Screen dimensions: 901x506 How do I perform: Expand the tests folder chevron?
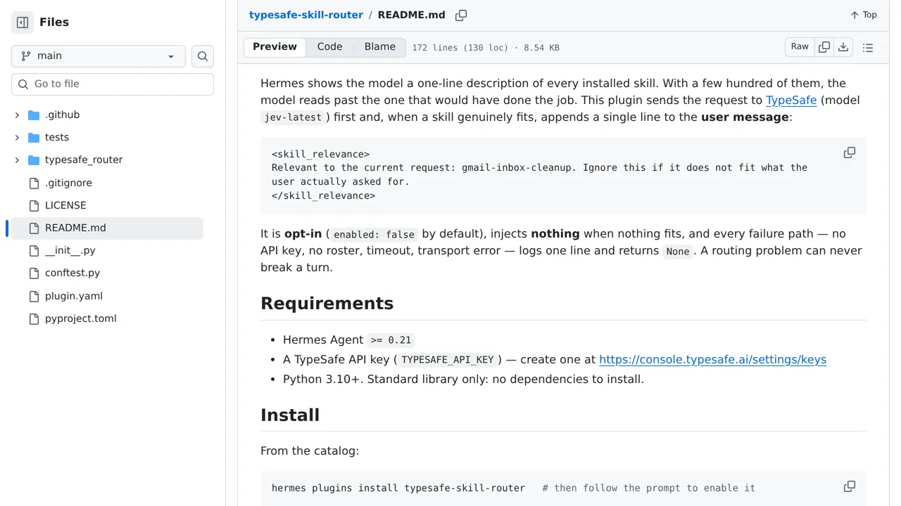point(17,138)
